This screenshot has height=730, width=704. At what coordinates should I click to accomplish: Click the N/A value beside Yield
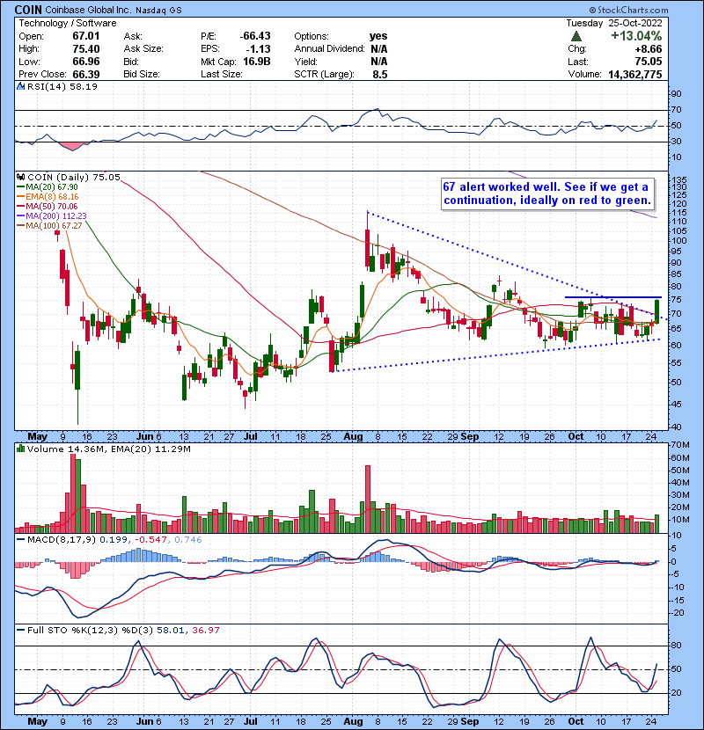coord(378,61)
